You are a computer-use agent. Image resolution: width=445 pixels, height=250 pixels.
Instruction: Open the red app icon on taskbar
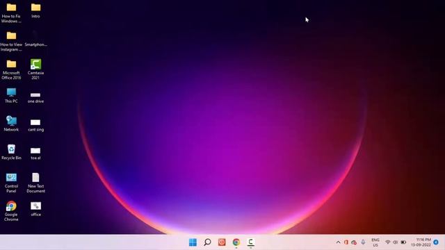pos(222,242)
